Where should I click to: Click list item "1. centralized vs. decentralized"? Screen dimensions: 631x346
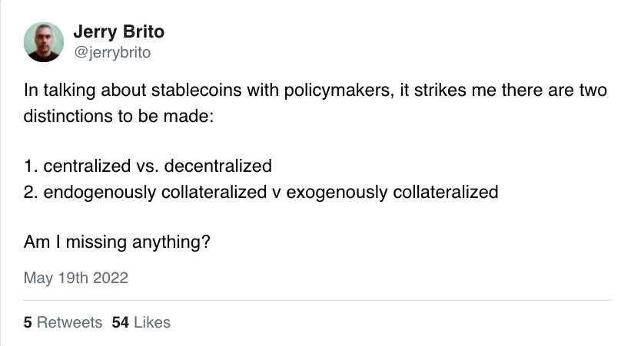click(x=148, y=166)
